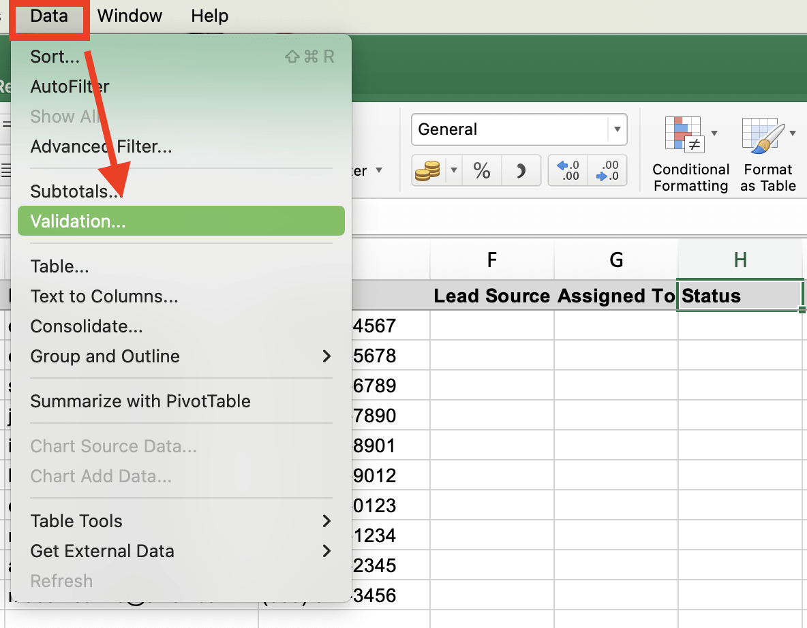
Task: Click the cell ending in 9012
Action: (391, 475)
